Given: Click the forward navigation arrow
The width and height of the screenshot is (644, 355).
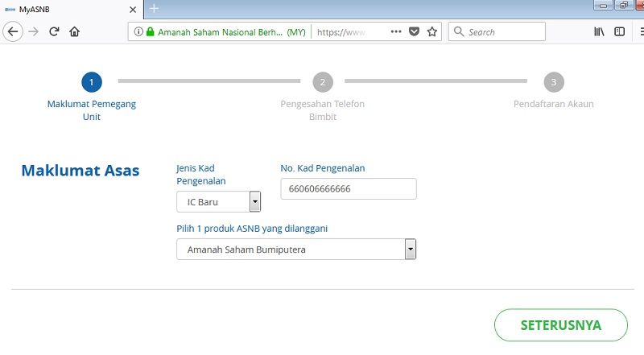Looking at the screenshot, I should click(33, 31).
